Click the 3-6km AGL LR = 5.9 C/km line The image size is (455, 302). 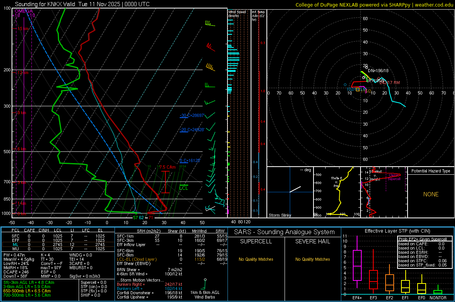coord(27,287)
